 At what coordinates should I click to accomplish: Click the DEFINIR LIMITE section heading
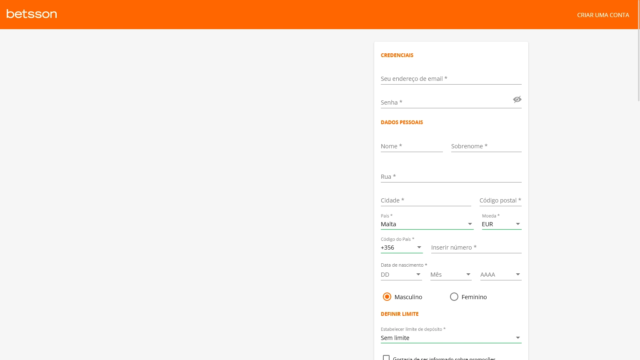(400, 314)
